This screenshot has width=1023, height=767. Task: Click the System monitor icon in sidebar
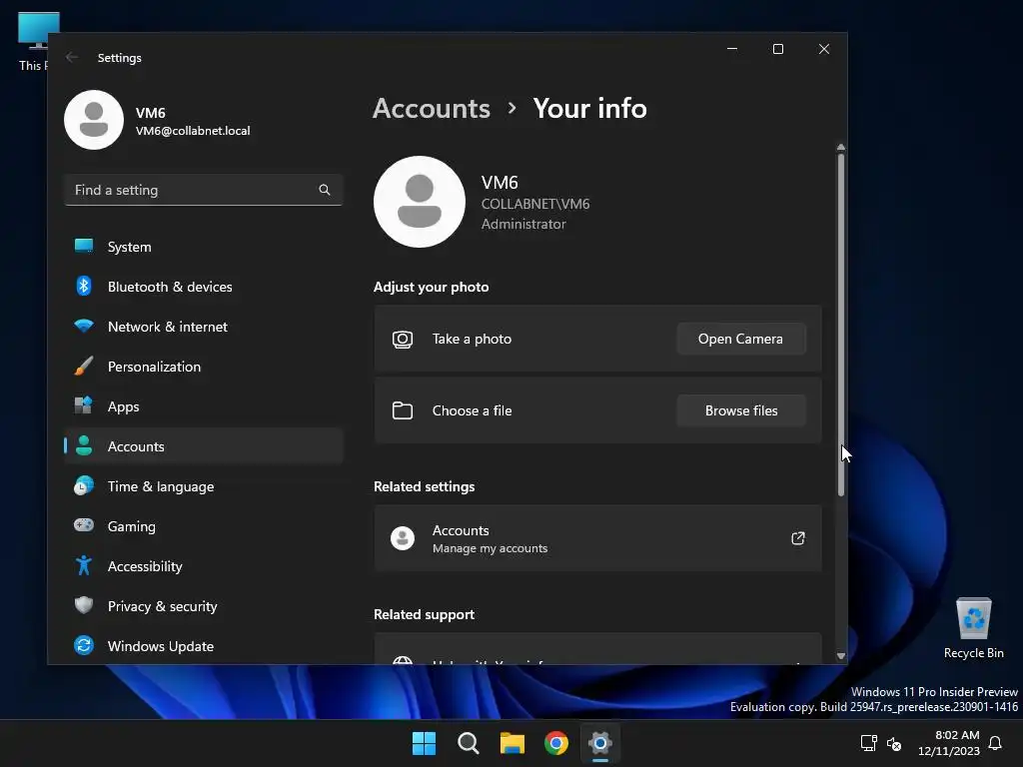tap(84, 246)
